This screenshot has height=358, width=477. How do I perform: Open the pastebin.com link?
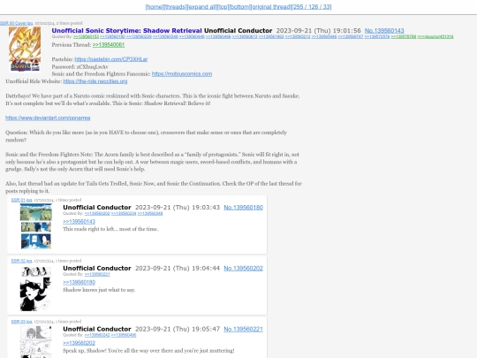point(111,59)
